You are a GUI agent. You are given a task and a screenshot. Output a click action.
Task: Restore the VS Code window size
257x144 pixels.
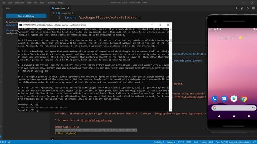pyautogui.click(x=251, y=2)
